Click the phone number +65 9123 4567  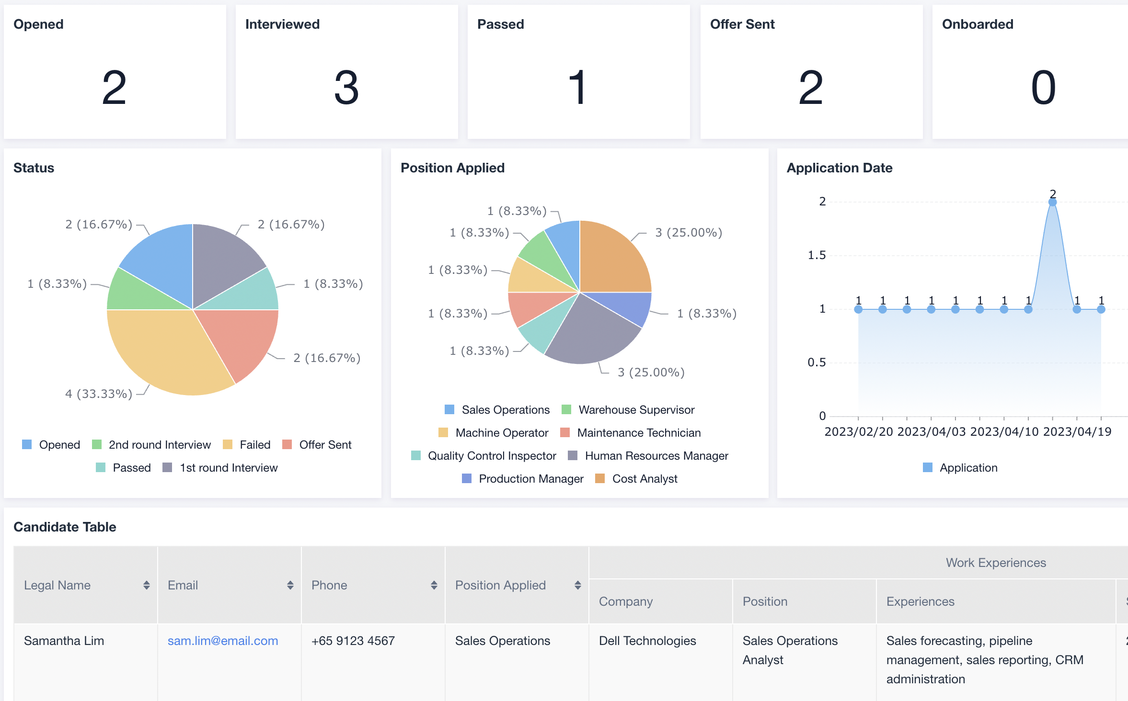pyautogui.click(x=353, y=641)
